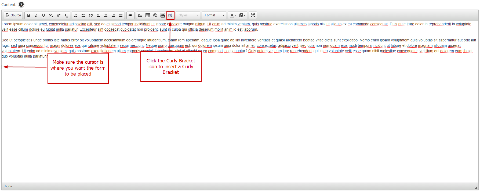The image size is (480, 192).
Task: Click the insert image icon
Action: [140, 15]
